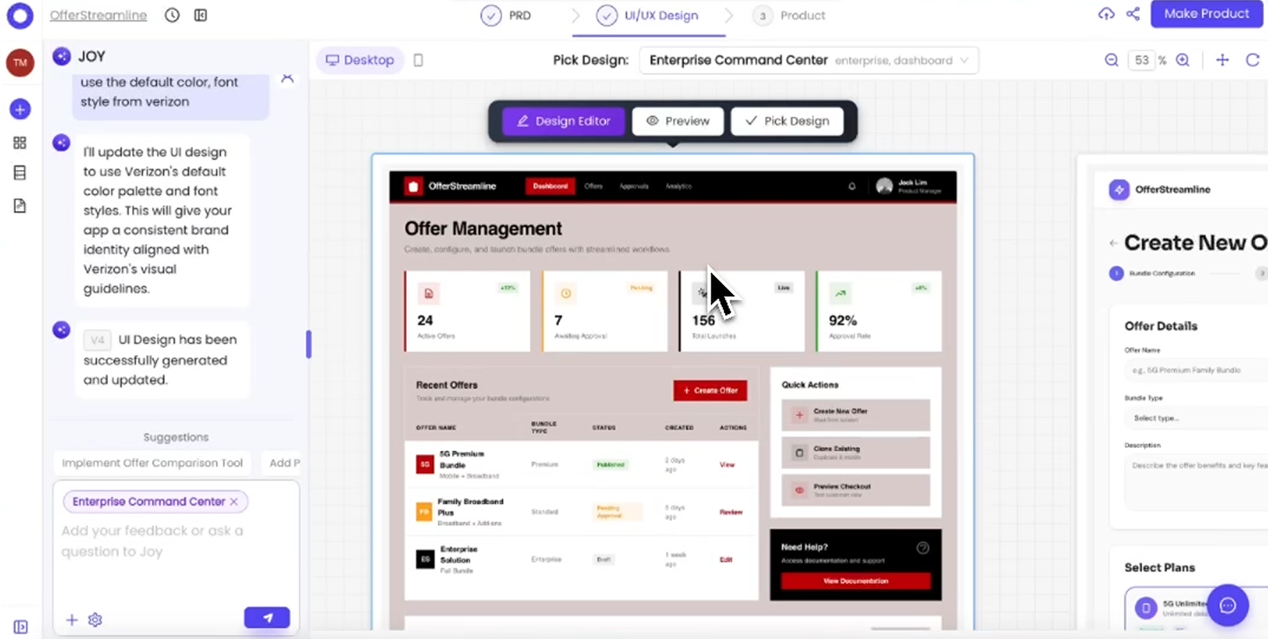1268x639 pixels.
Task: Click the blue plus new project icon
Action: [20, 109]
